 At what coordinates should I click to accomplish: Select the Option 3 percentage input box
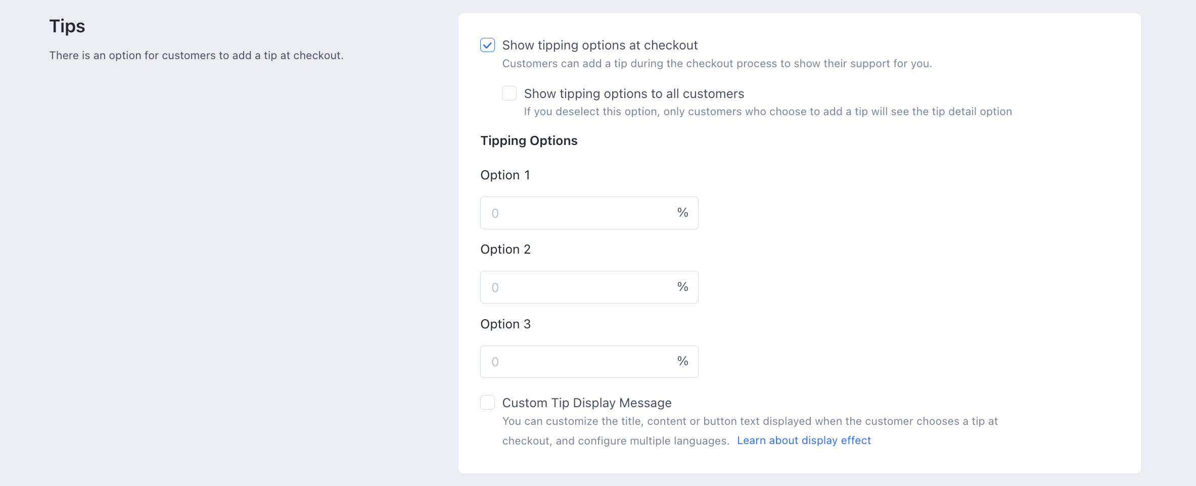576,362
